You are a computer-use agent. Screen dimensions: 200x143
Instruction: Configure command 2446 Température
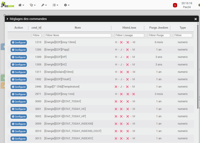[18, 87]
